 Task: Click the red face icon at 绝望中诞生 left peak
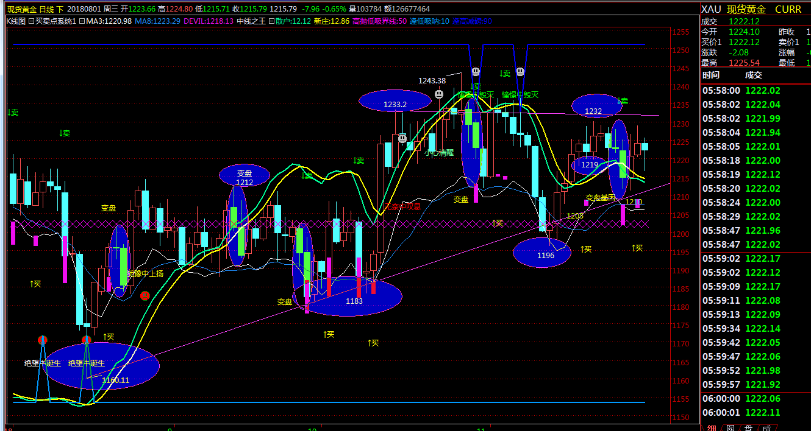point(43,340)
